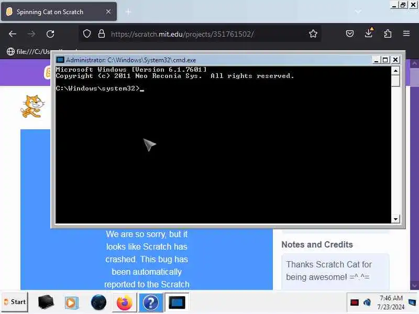
Task: Close the cmd.exe window
Action: [x=395, y=60]
